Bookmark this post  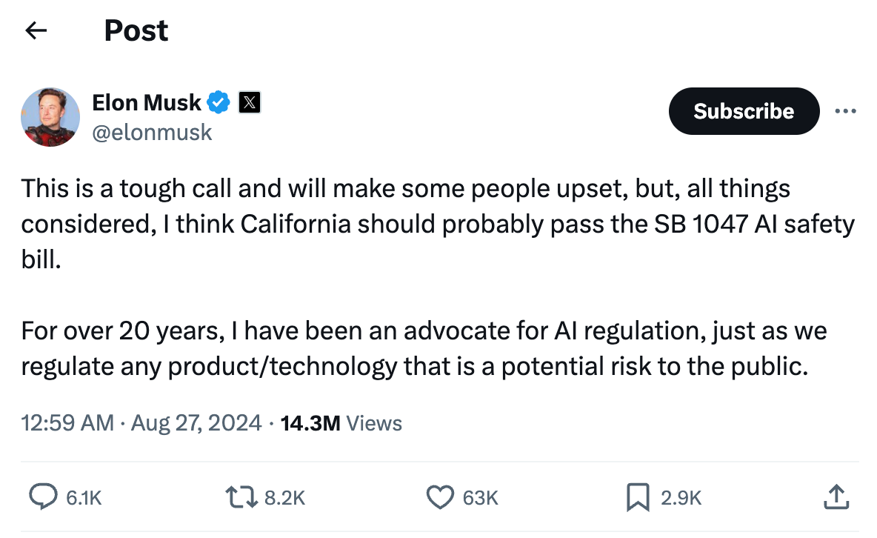[x=638, y=497]
